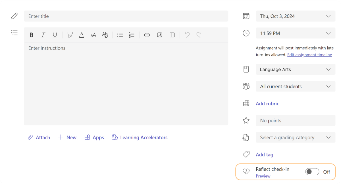This screenshot has width=341, height=184.
Task: Click the No points field
Action: 296,121
